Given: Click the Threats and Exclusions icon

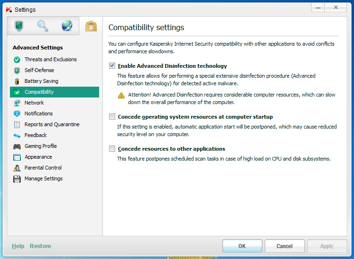Looking at the screenshot, I should coord(17,60).
